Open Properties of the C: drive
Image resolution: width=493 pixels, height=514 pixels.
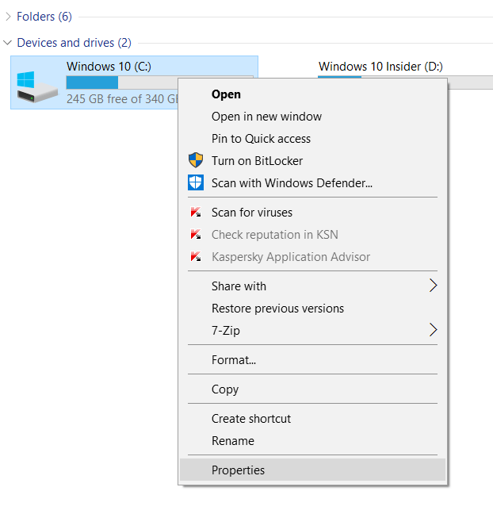point(313,470)
